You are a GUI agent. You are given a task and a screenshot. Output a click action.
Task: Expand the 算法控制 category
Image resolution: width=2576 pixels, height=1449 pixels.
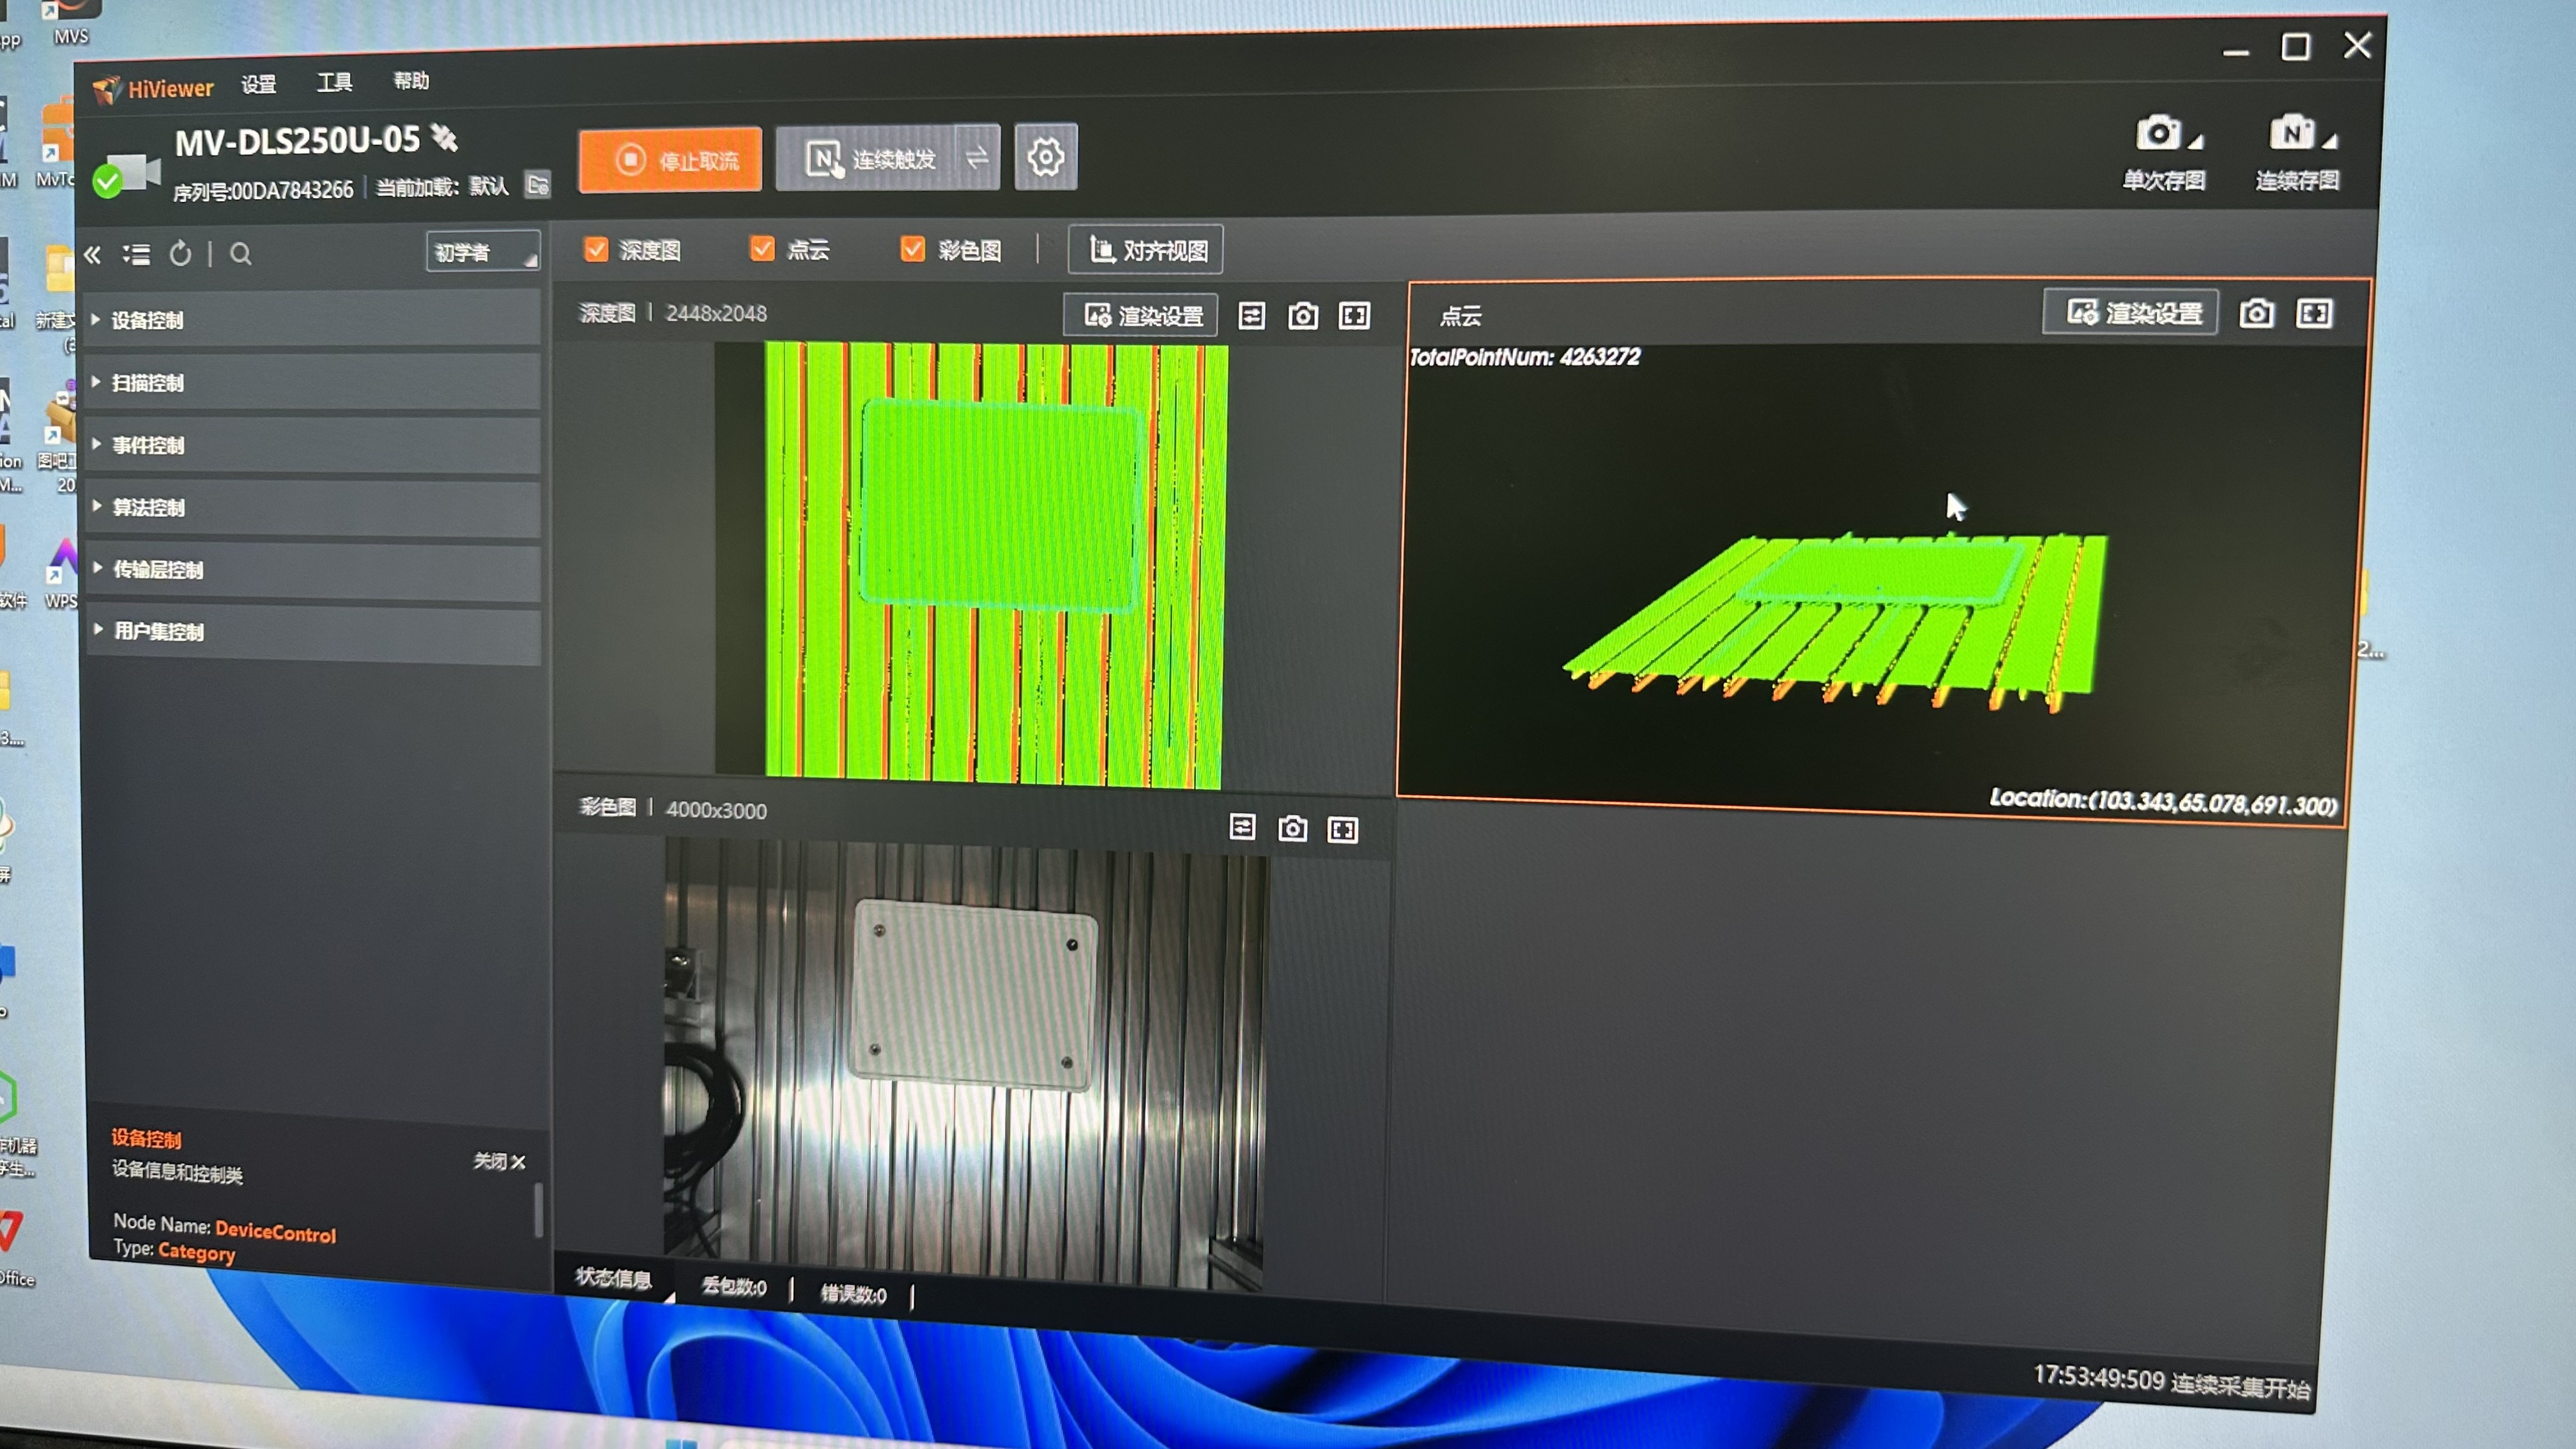[x=313, y=507]
